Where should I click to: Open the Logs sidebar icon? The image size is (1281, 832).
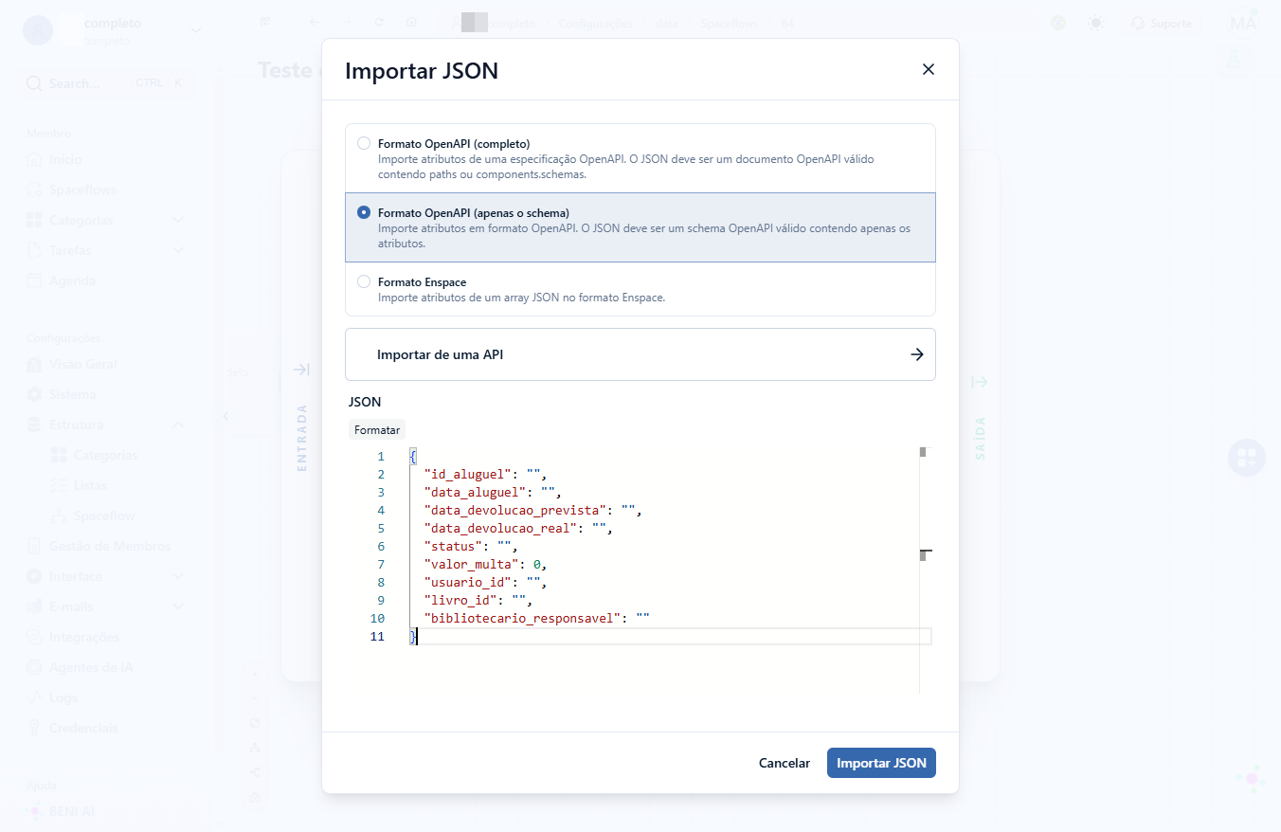[34, 697]
